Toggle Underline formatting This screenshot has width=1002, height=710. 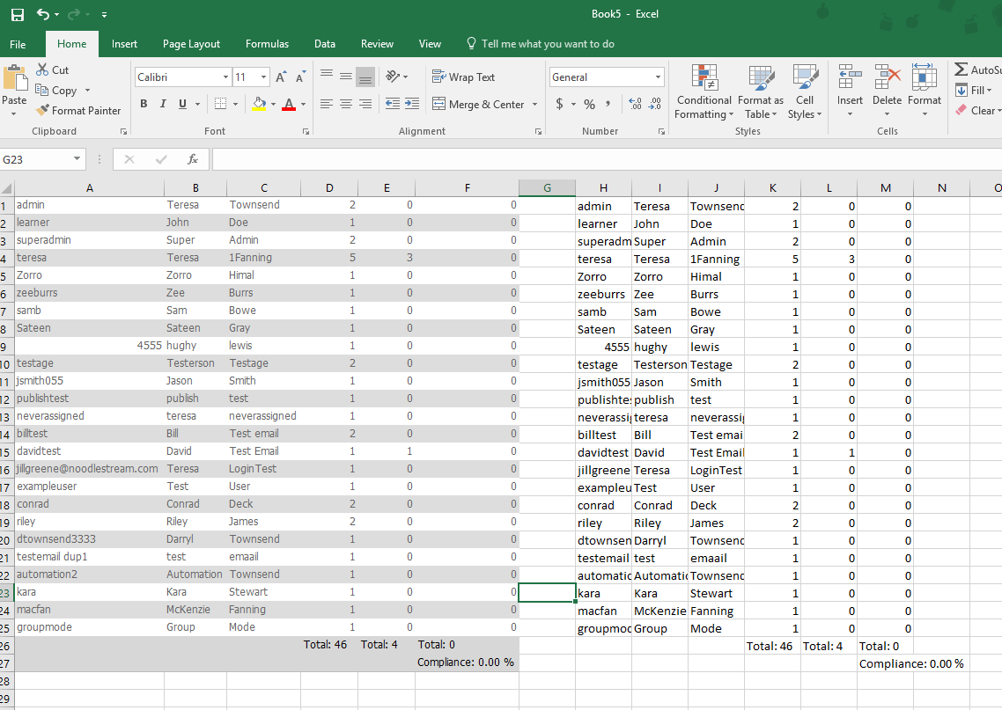pos(183,104)
